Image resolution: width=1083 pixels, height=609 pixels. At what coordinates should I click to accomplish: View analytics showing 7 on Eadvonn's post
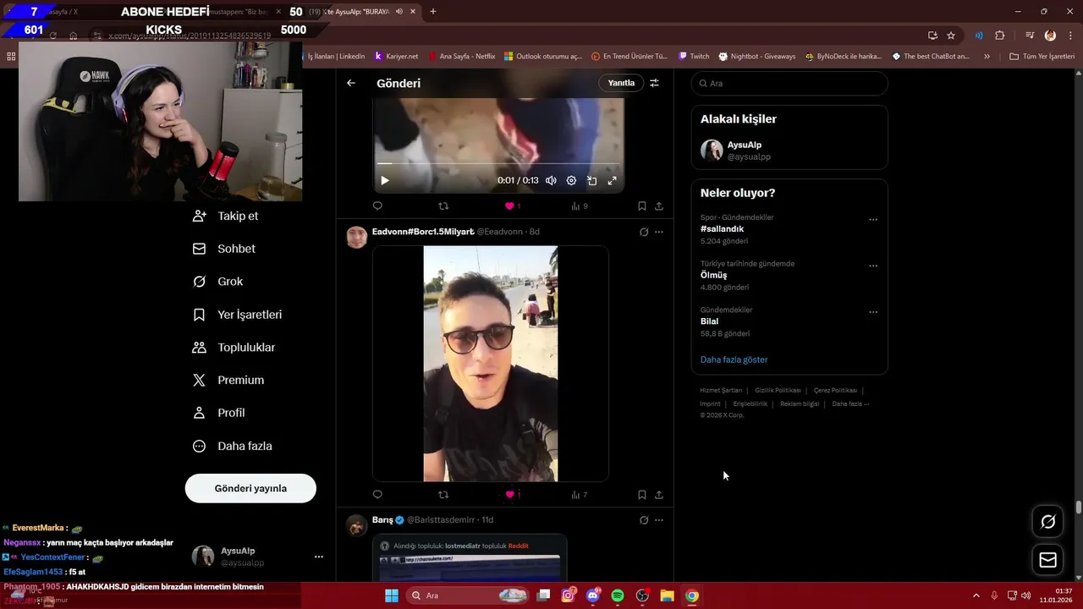(579, 495)
